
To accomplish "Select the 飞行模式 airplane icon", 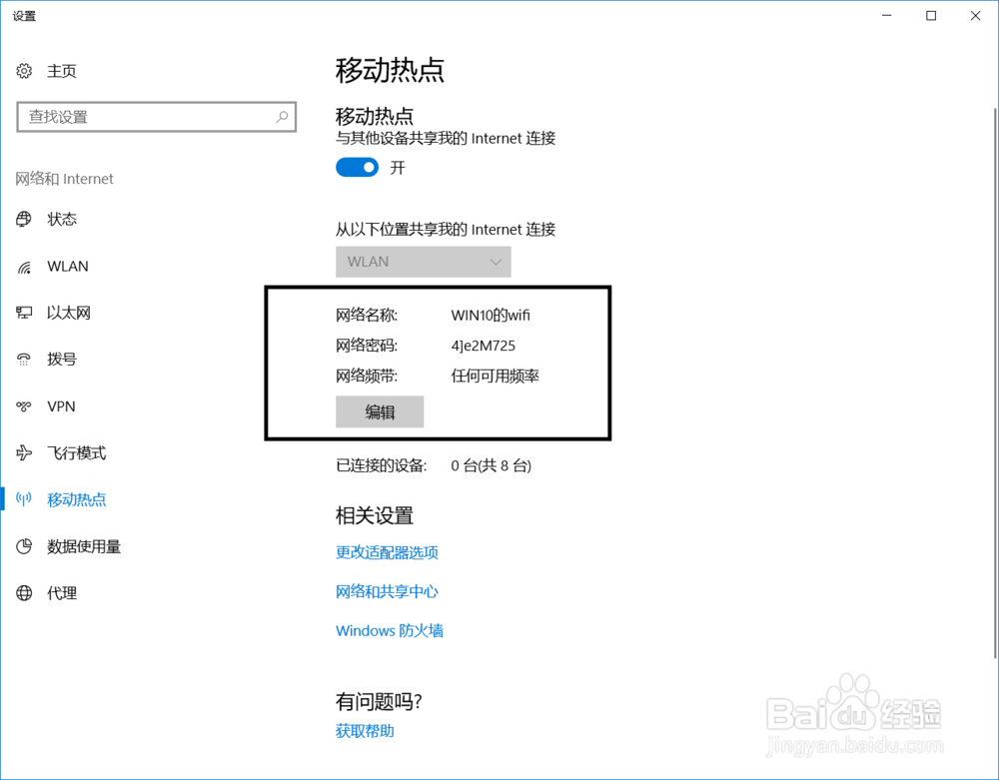I will pos(24,452).
